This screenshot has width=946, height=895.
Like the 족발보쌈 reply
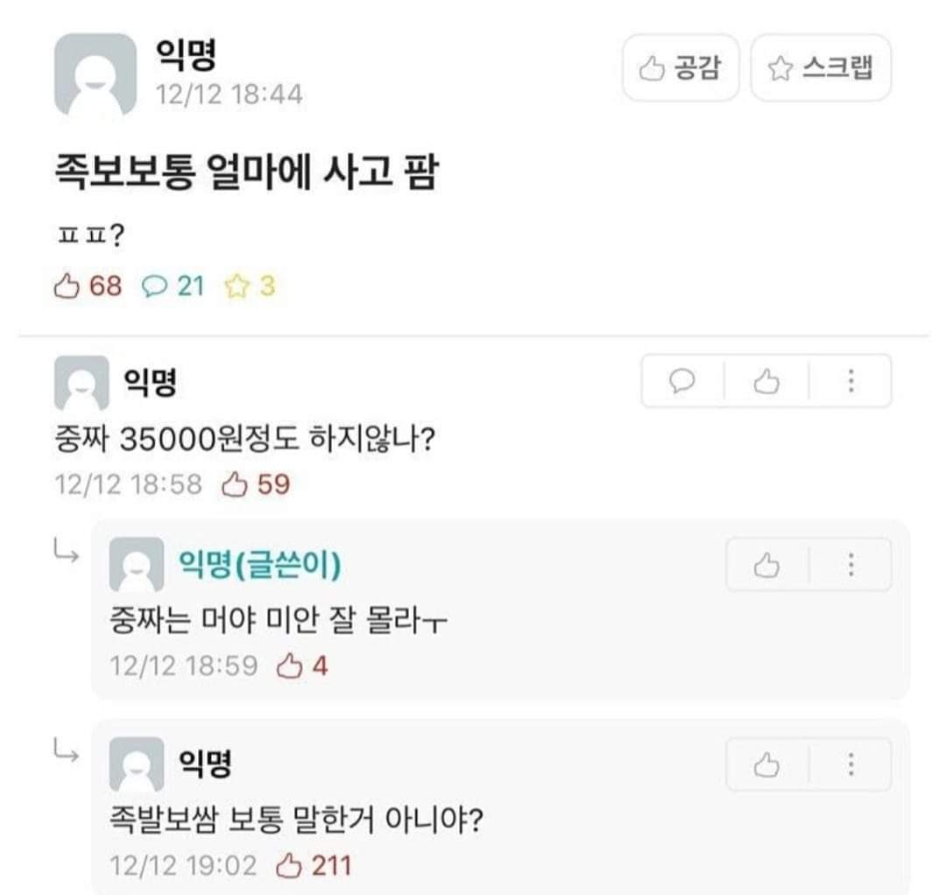pos(766,765)
